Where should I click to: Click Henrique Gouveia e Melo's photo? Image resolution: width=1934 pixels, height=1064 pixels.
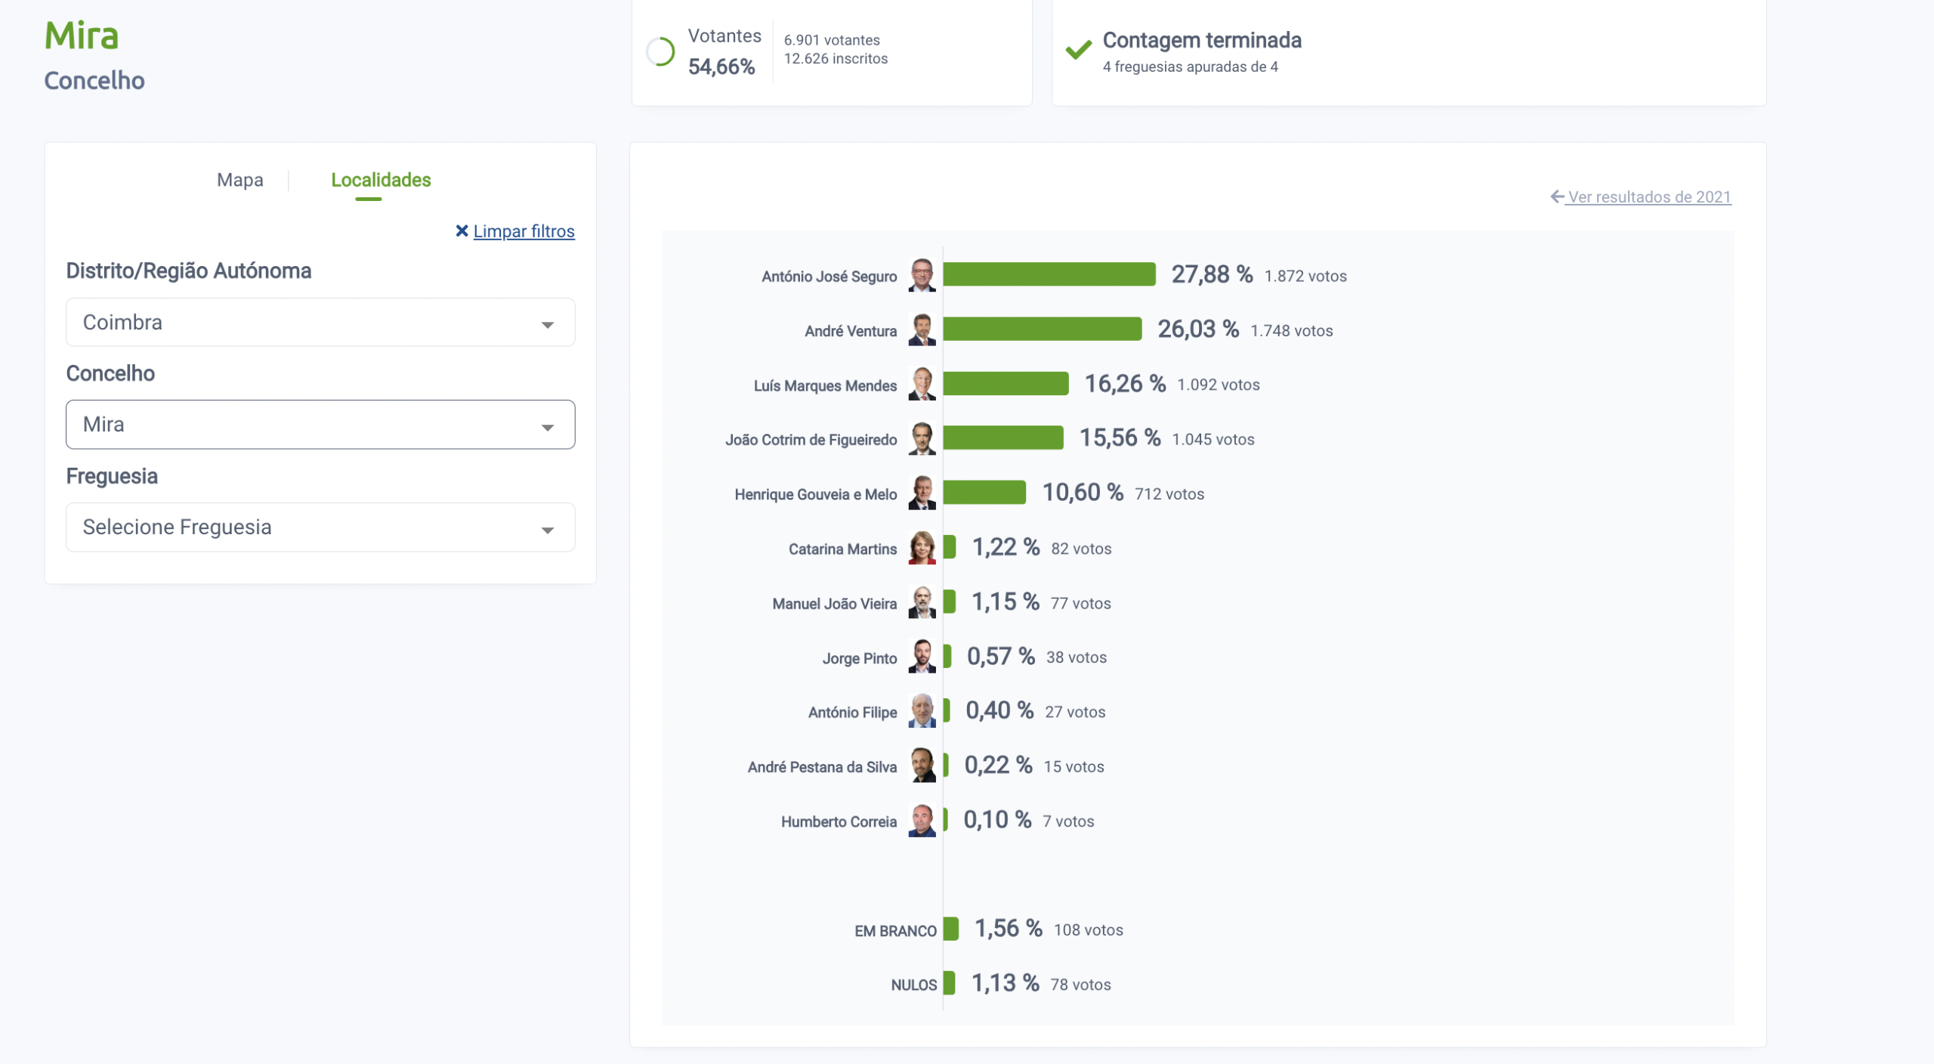pyautogui.click(x=922, y=493)
